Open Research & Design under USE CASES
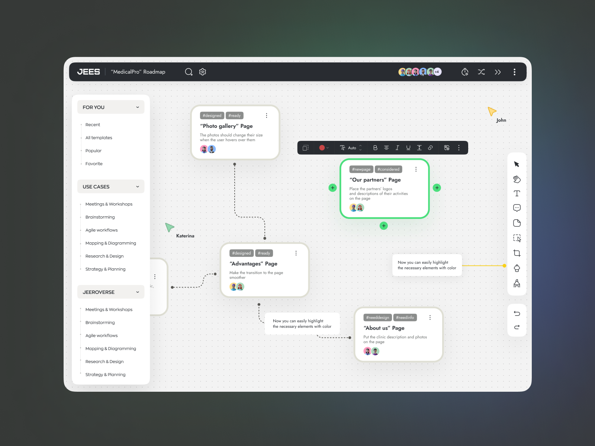Image resolution: width=595 pixels, height=446 pixels. (104, 256)
